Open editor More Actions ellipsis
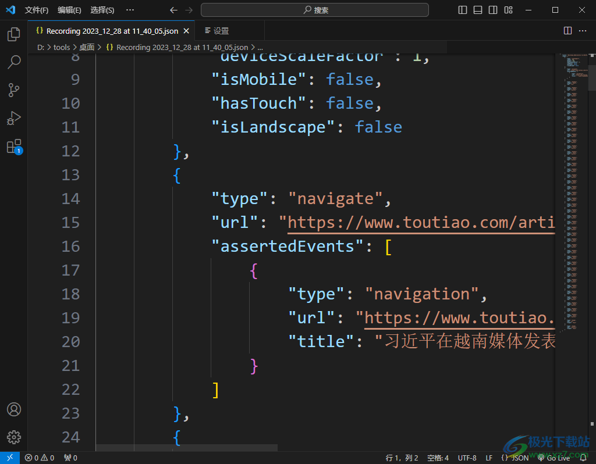The image size is (596, 464). pyautogui.click(x=583, y=31)
